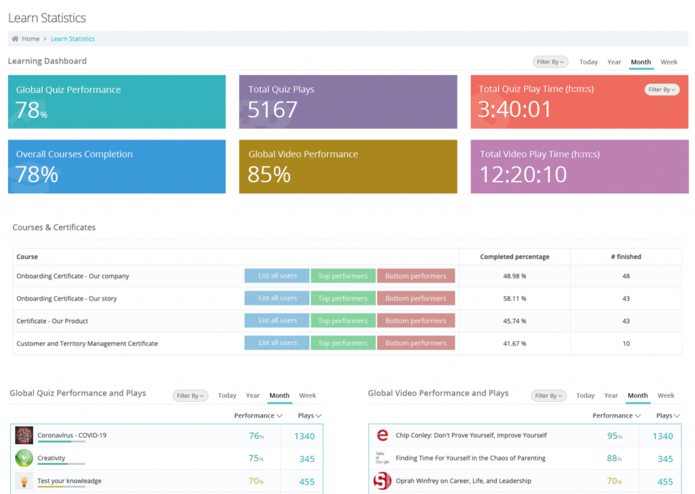Open the Filter By dropdown near Learning Dashboard
Screen dimensions: 695x494
click(550, 61)
